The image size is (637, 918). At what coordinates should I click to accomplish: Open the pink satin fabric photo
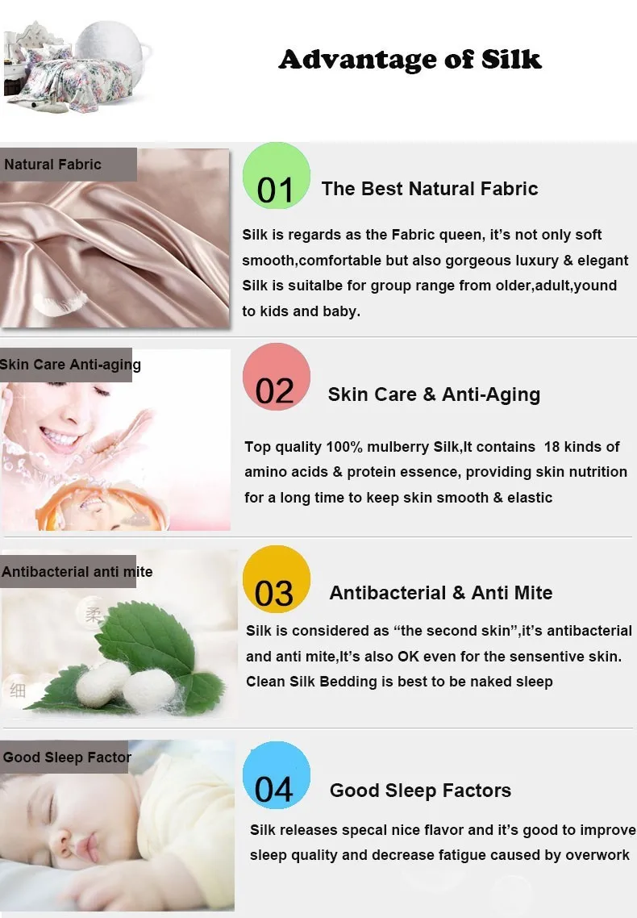[x=114, y=238]
